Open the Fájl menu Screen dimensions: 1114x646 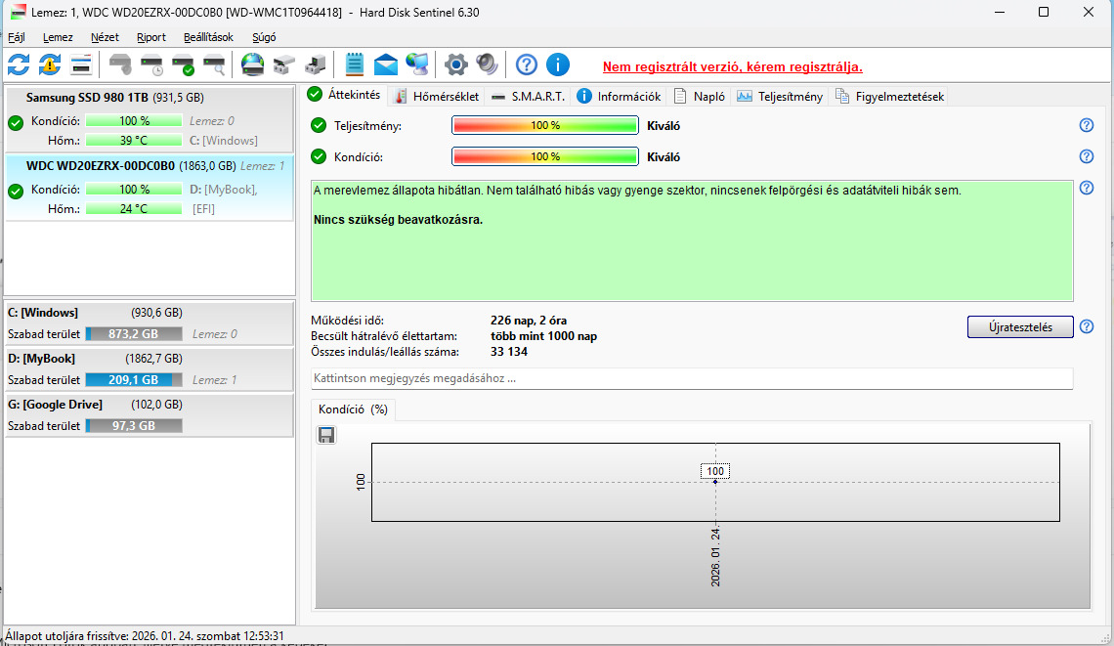17,37
